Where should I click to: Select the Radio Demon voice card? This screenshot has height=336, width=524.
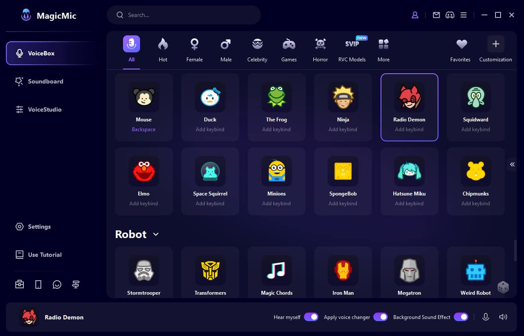pos(409,106)
